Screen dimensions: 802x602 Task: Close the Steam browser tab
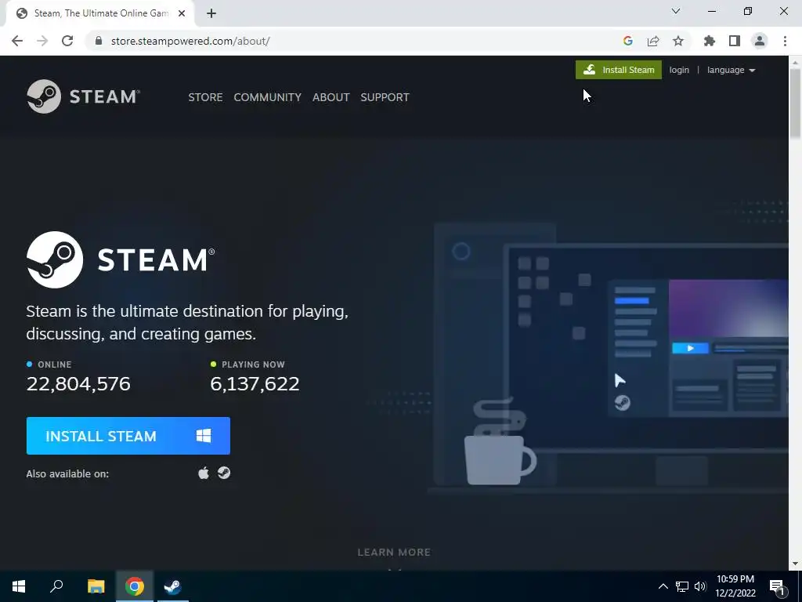182,13
